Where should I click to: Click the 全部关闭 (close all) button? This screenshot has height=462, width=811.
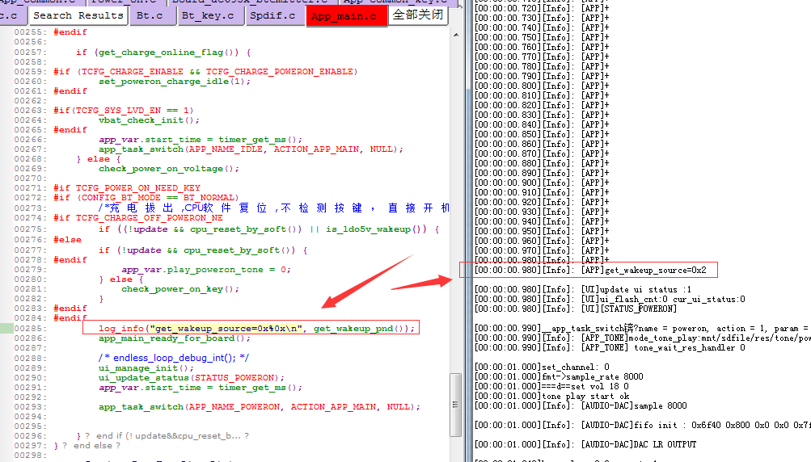[x=418, y=15]
